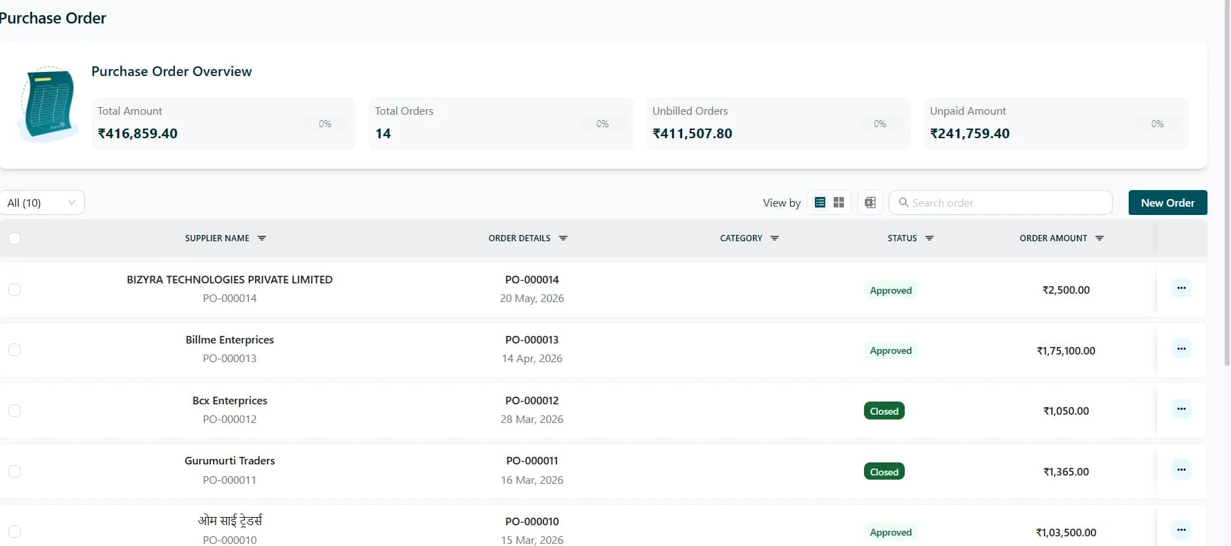
Task: Select the BIZYRA TECHNOLOGIES order checkbox
Action: [15, 290]
